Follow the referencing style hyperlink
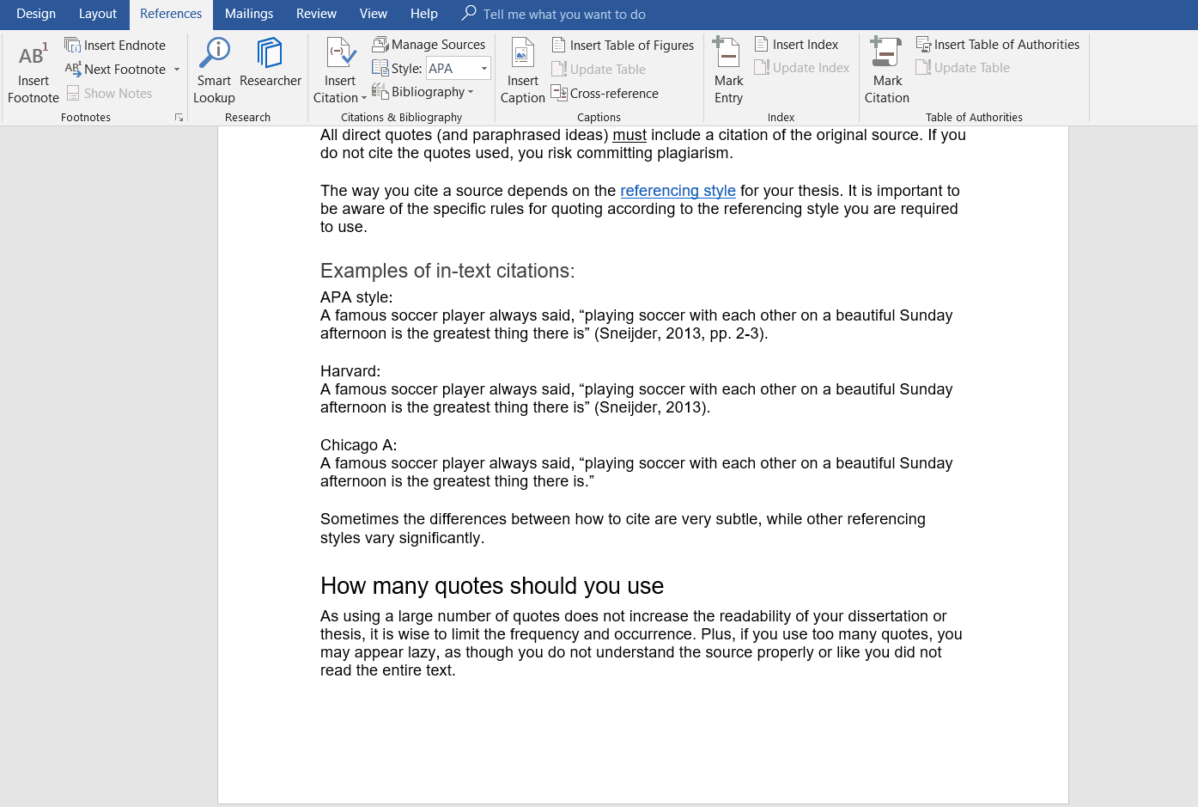 678,191
